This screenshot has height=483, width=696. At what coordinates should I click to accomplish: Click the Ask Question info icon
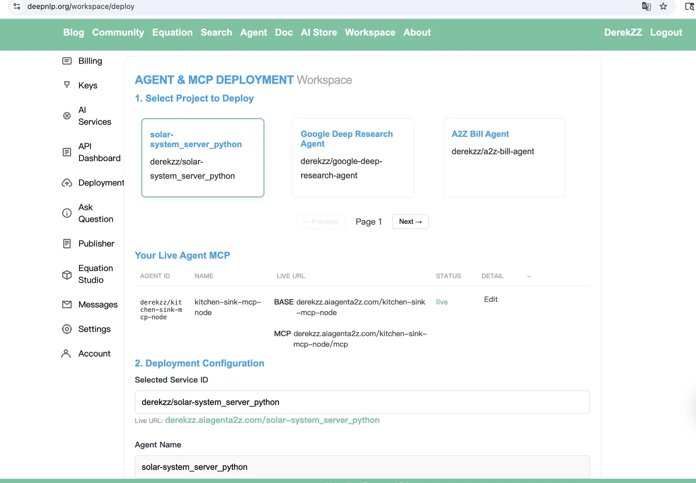(x=67, y=213)
